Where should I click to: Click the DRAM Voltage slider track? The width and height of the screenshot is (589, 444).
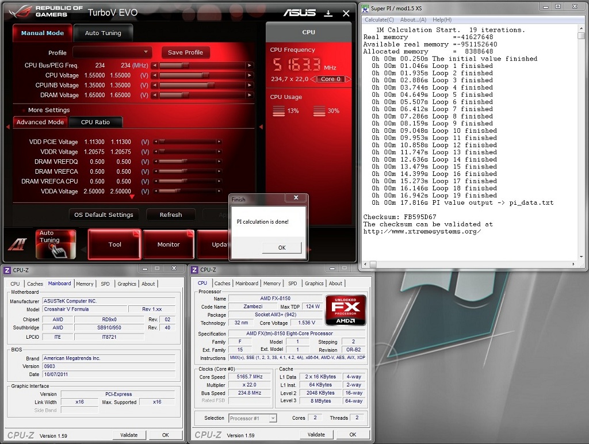point(202,95)
